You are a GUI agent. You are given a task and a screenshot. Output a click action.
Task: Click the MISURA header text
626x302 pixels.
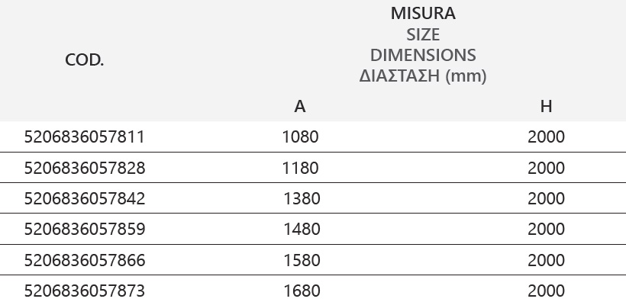tap(423, 13)
